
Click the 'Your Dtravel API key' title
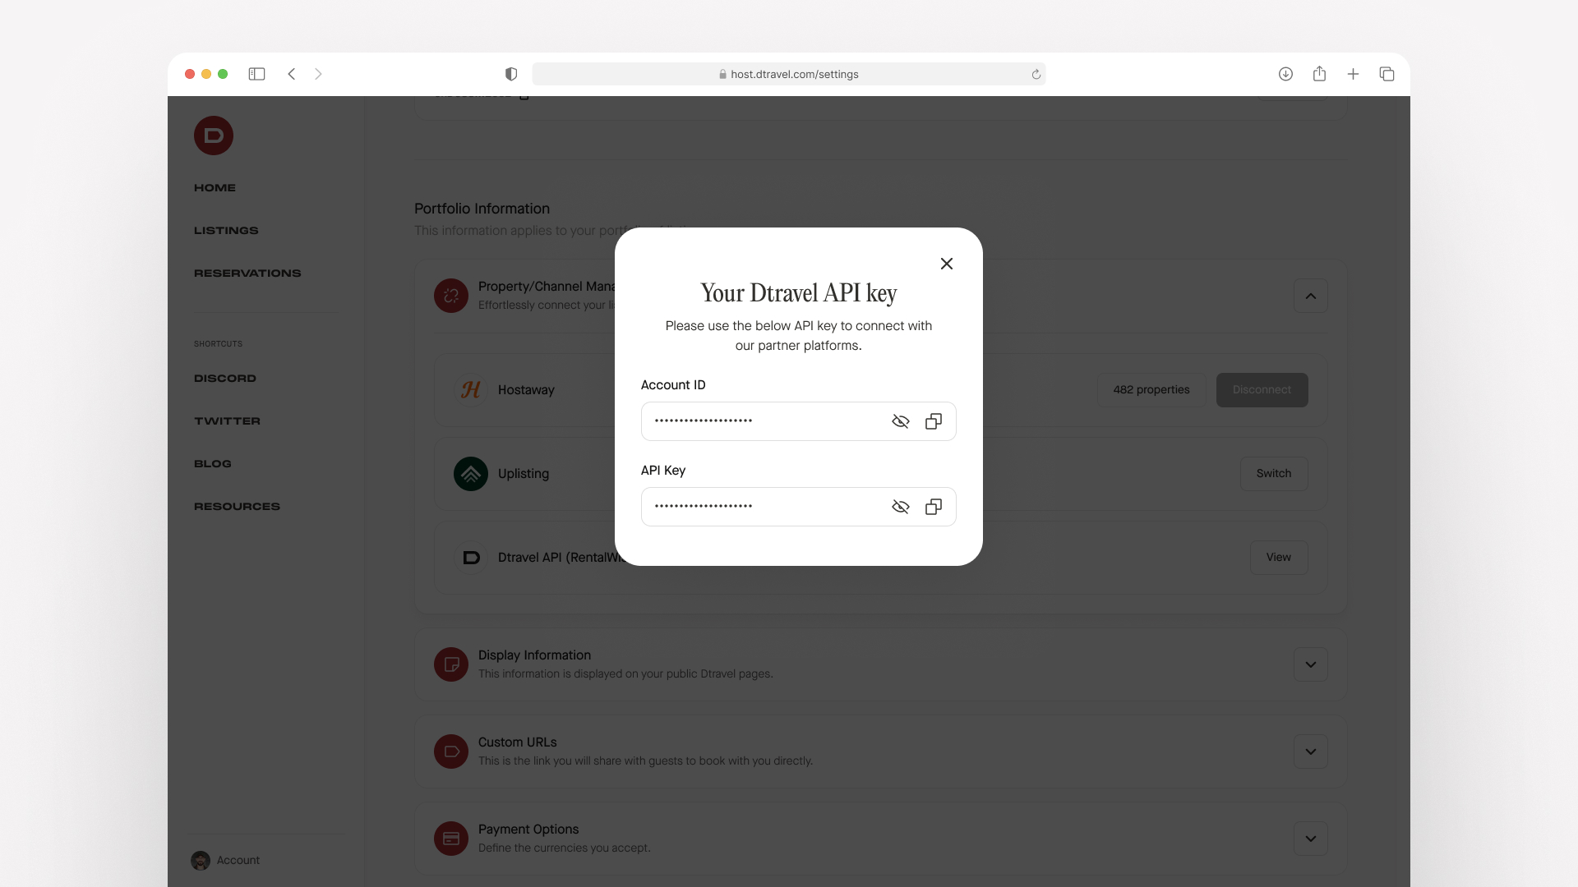(798, 293)
